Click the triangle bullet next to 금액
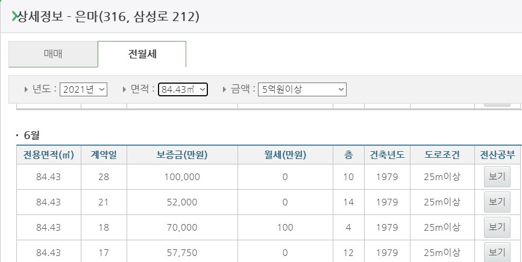Screen dimensions: 522x262 225,89
